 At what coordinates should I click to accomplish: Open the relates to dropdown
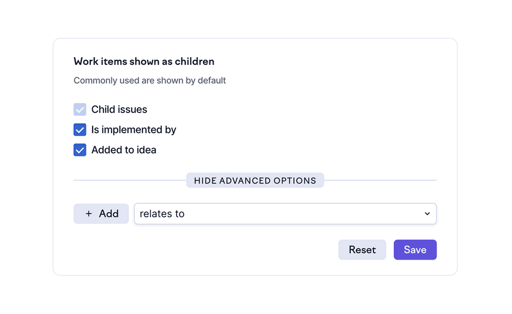coord(285,214)
